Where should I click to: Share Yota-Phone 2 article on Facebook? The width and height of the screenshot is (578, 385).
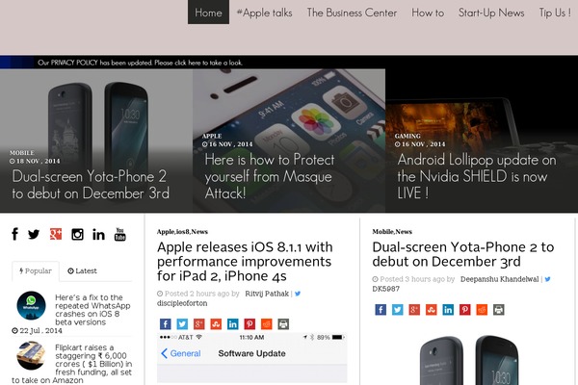coord(381,310)
